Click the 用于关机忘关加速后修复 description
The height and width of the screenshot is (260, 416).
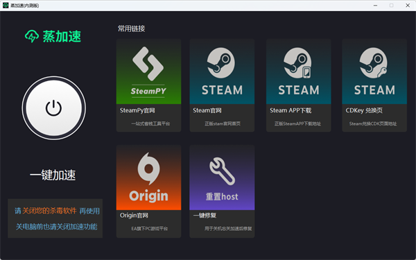[x=228, y=228]
